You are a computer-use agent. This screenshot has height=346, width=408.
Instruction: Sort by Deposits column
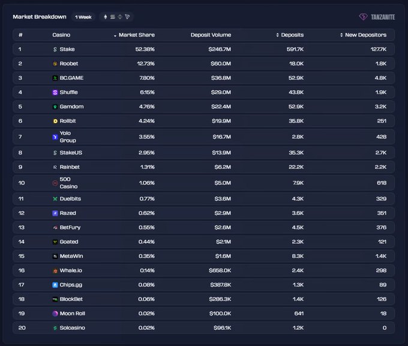point(290,35)
